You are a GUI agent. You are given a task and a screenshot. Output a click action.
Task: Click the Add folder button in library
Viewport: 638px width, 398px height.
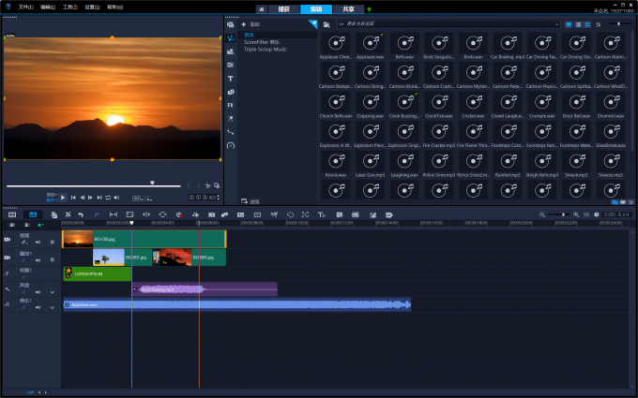(251, 24)
